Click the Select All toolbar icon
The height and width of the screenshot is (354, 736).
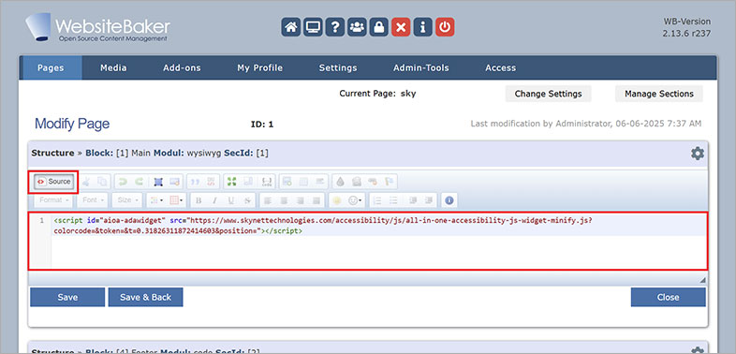[x=158, y=182]
